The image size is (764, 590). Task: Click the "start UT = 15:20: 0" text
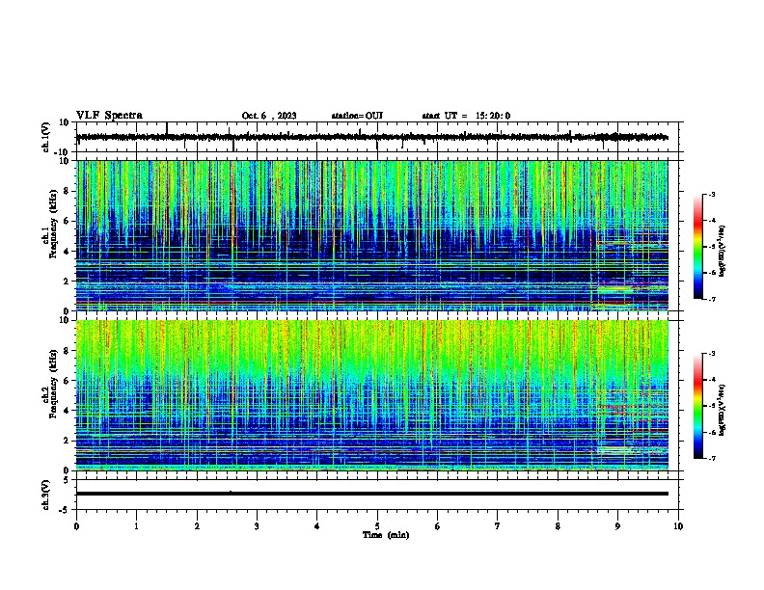tap(466, 116)
